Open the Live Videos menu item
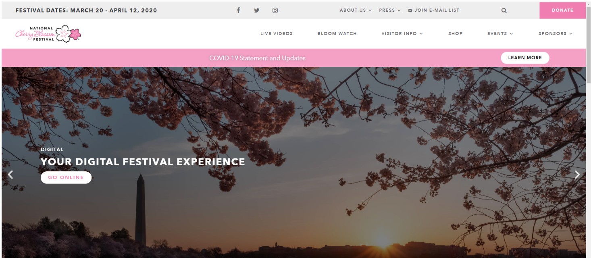The width and height of the screenshot is (591, 258). tap(277, 33)
